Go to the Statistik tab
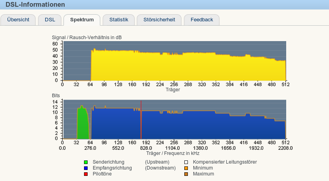The image size is (329, 181). 119,20
